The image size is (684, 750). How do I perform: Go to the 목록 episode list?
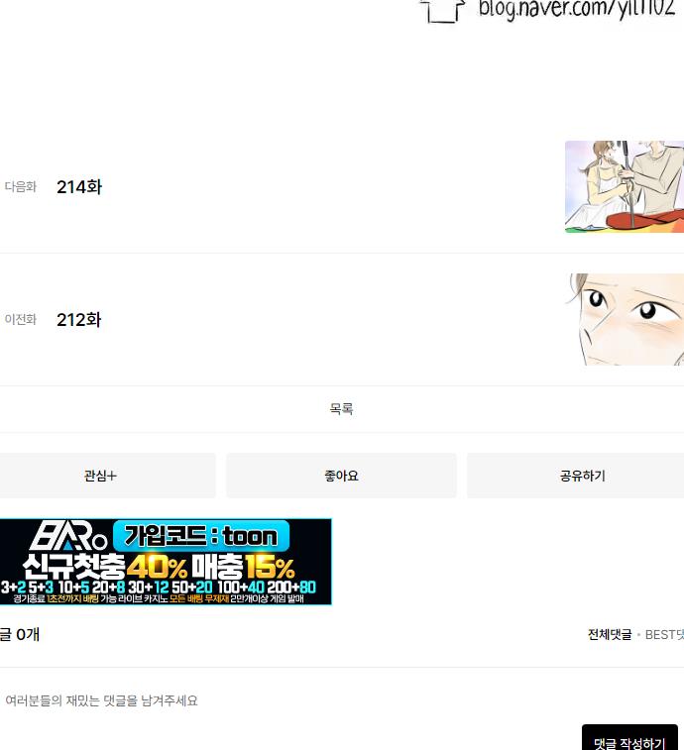pos(341,409)
